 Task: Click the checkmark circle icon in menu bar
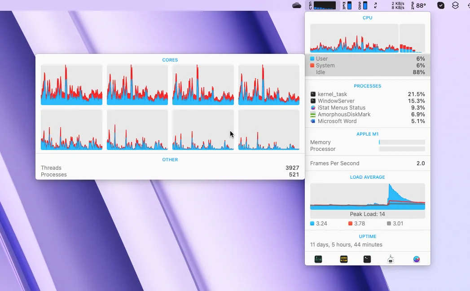coord(440,5)
